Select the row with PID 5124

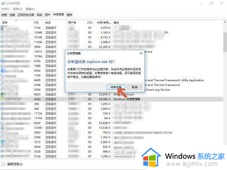[112, 156]
